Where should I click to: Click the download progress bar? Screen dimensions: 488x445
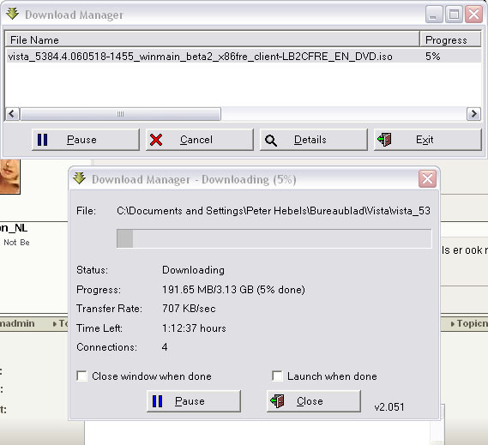coord(274,238)
